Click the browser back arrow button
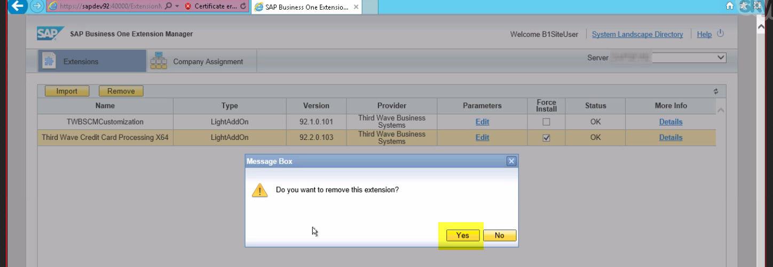Image resolution: width=773 pixels, height=267 pixels. coord(18,6)
